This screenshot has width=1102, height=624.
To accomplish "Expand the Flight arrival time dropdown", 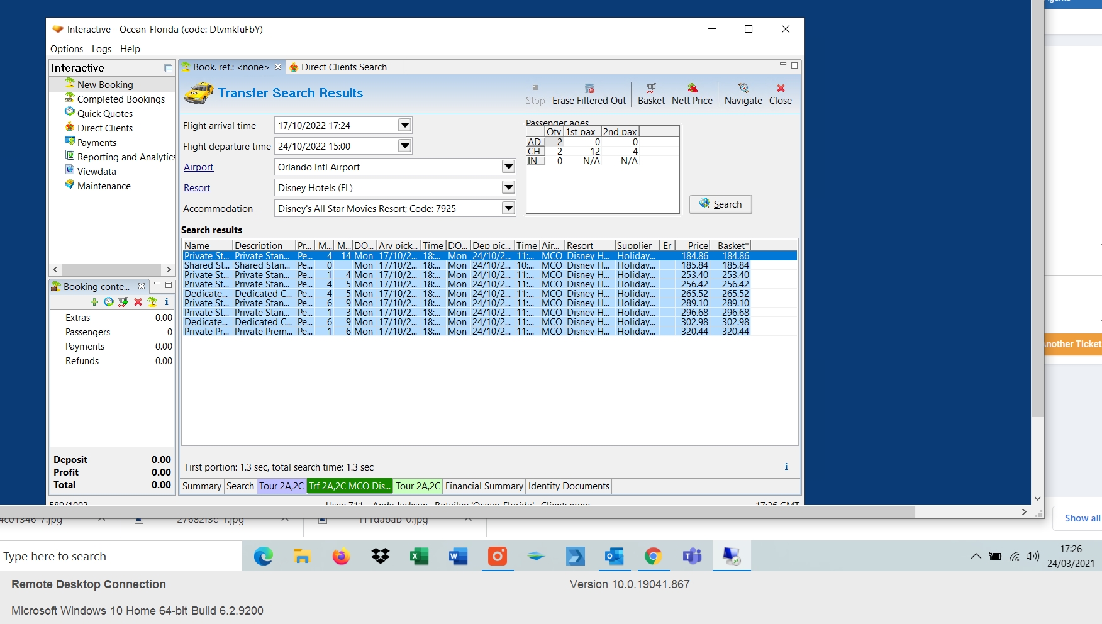I will [x=404, y=126].
